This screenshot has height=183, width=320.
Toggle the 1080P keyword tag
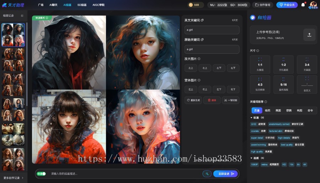255,164
